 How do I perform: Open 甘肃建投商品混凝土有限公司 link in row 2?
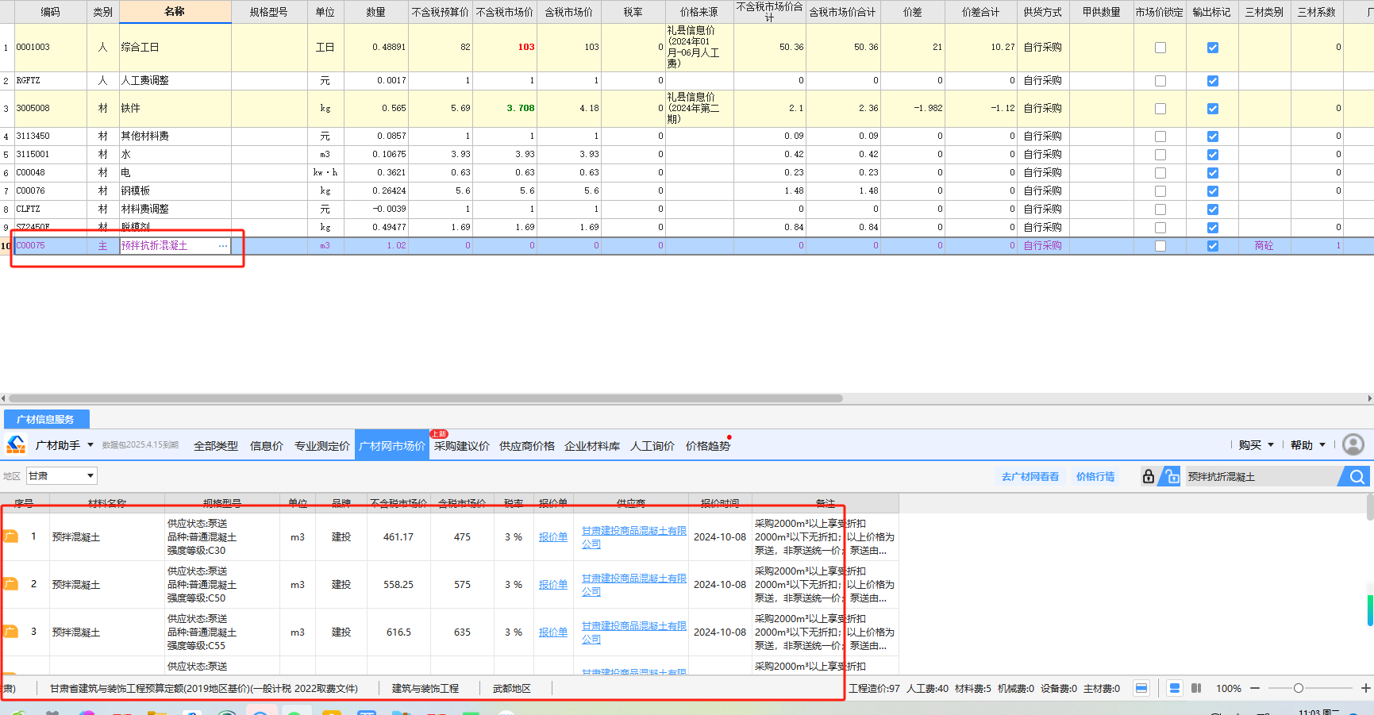pos(633,585)
